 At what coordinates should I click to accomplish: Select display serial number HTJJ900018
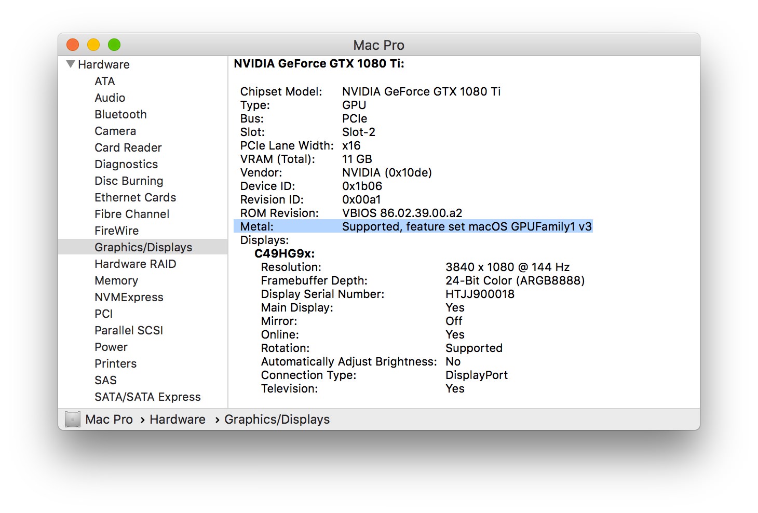coord(480,294)
